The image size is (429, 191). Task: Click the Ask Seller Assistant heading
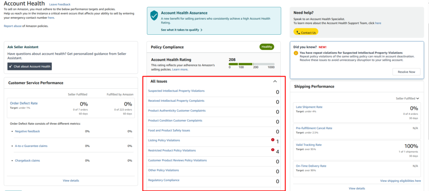tap(23, 47)
